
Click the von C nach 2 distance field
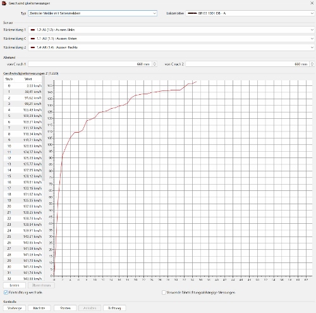pyautogui.click(x=248, y=64)
